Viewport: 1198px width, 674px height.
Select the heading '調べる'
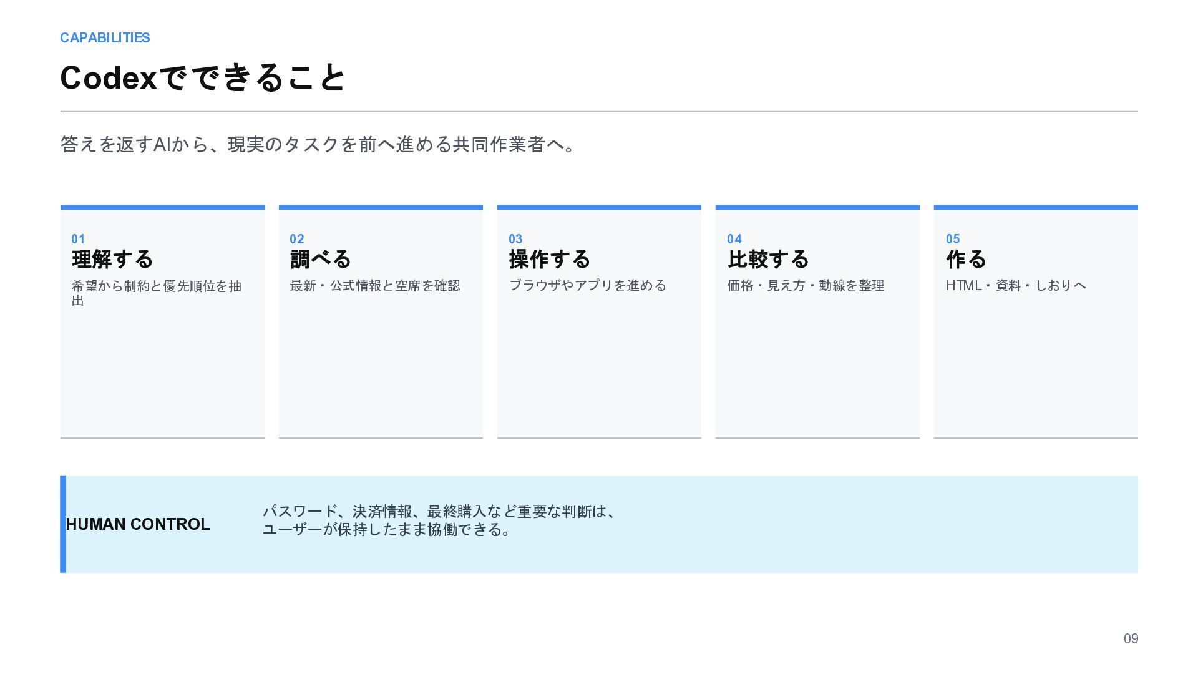(321, 259)
